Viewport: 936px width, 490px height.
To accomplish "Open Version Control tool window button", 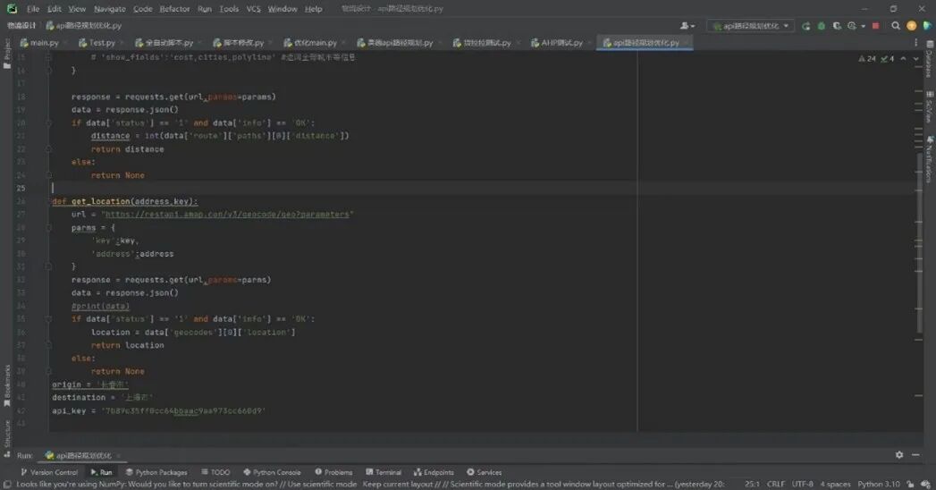I will tap(49, 472).
